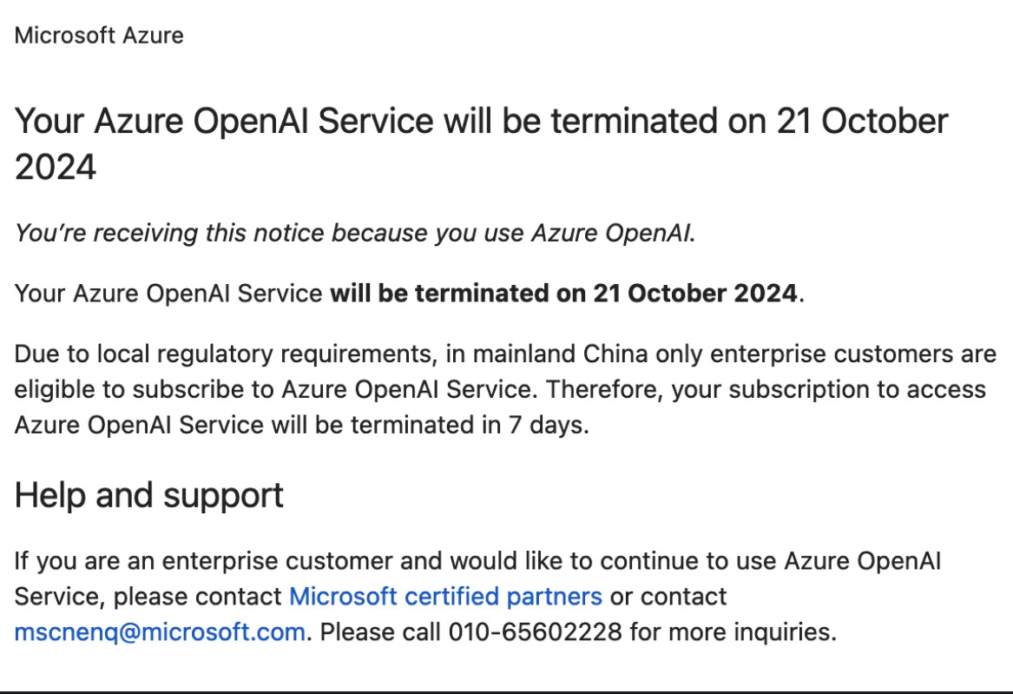Viewport: 1013px width, 694px height.
Task: Click 'continue to use Azure OpenAI' text
Action: [x=773, y=561]
